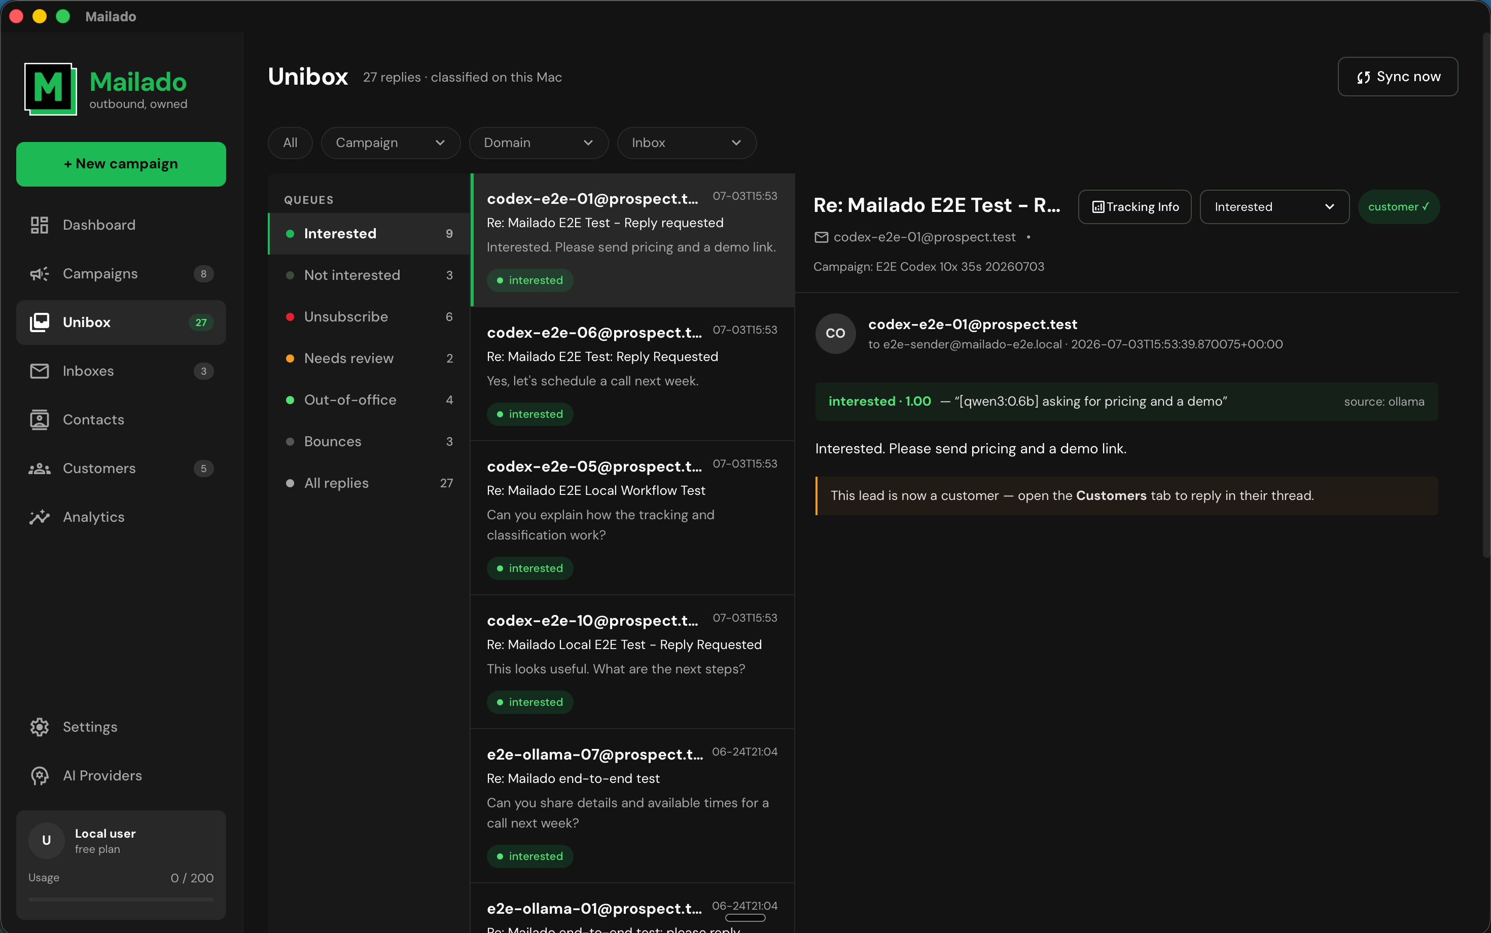Image resolution: width=1491 pixels, height=933 pixels.
Task: Open Campaigns section
Action: (121, 273)
